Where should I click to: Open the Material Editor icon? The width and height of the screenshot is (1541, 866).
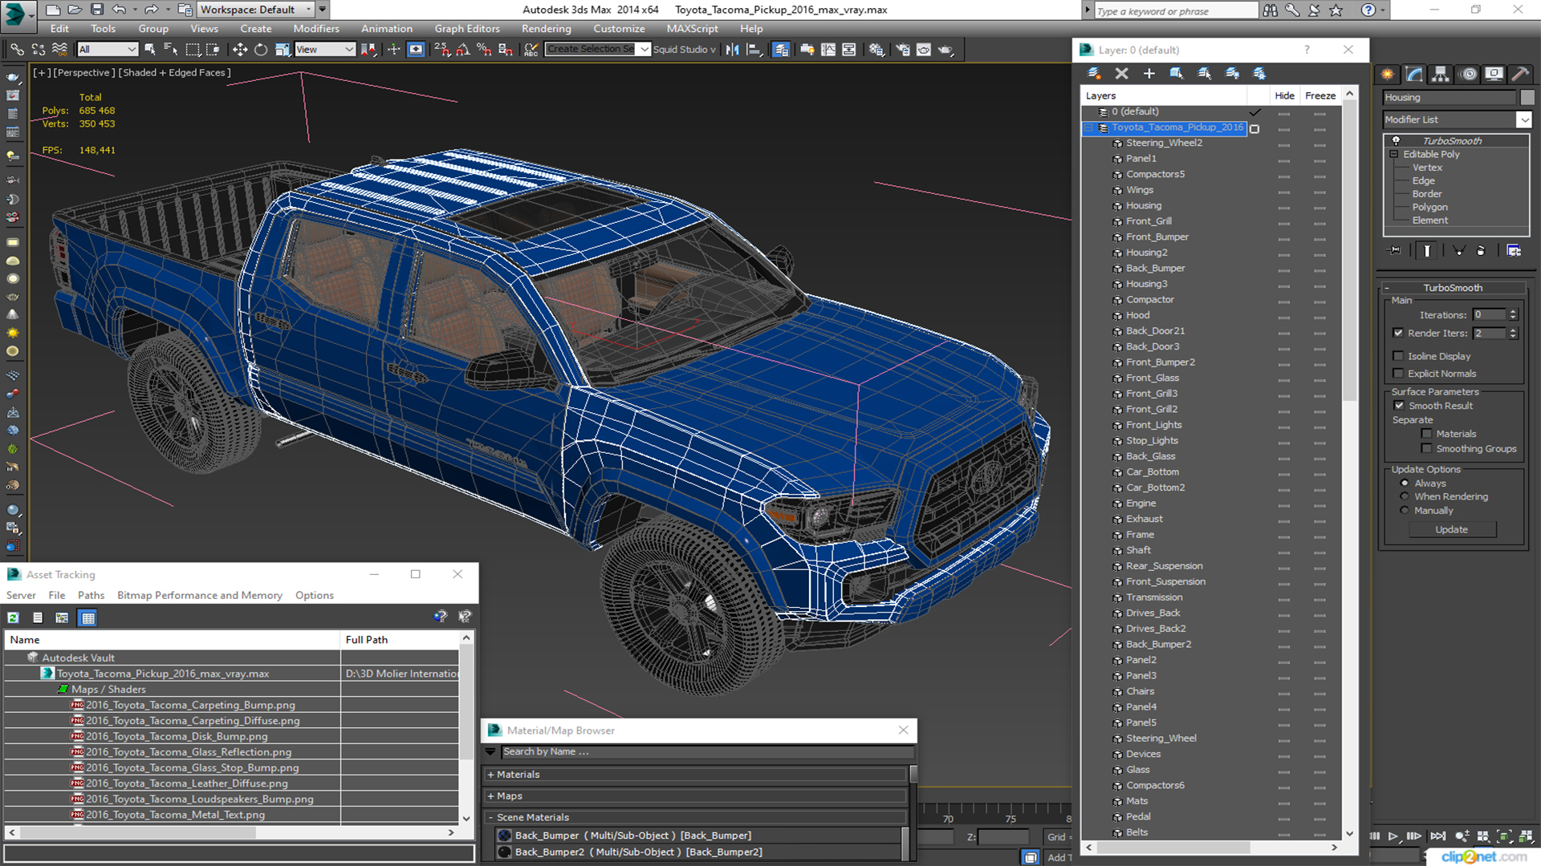876,50
